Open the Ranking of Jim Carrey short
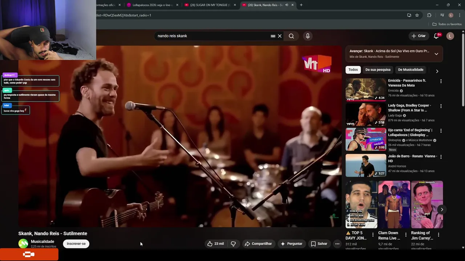The height and width of the screenshot is (261, 465). (427, 204)
